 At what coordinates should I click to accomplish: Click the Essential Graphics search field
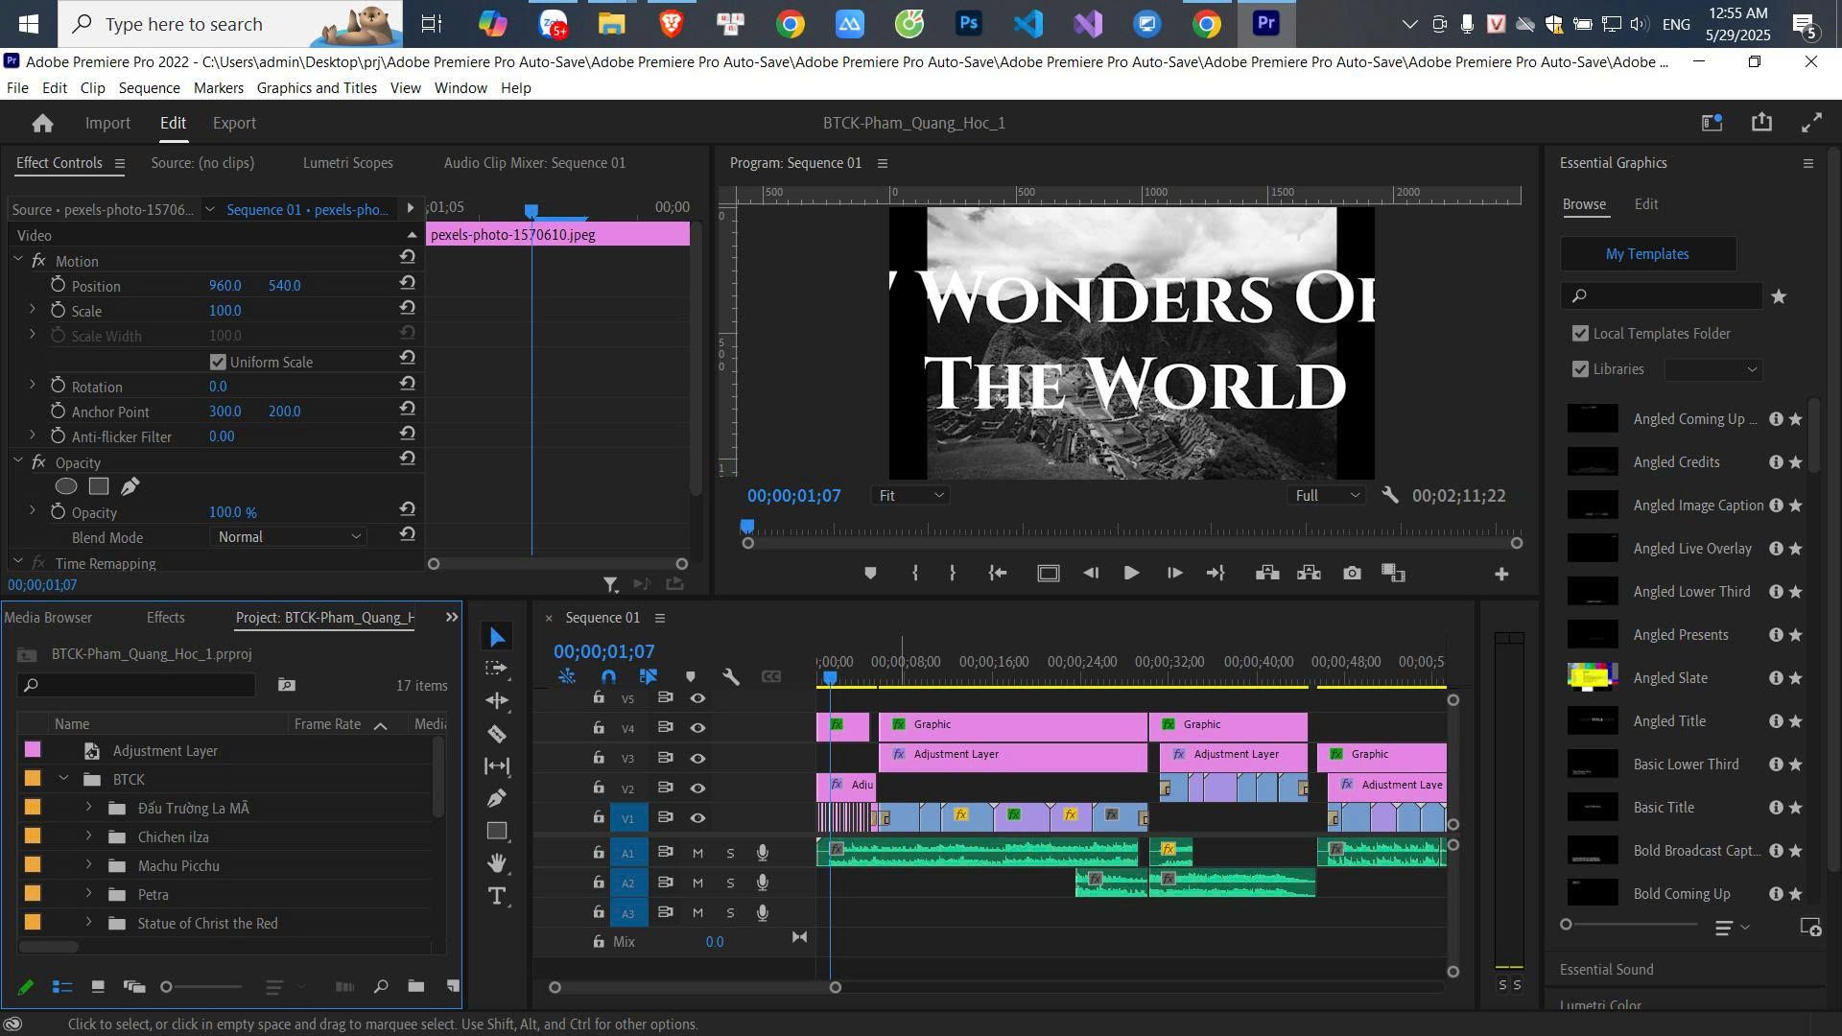click(1662, 296)
